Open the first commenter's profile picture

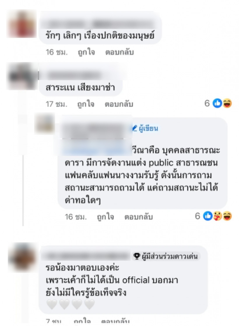(22, 25)
